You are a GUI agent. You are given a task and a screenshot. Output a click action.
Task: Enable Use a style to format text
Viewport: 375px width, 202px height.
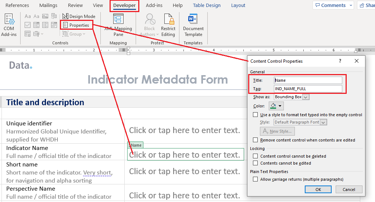pyautogui.click(x=256, y=115)
